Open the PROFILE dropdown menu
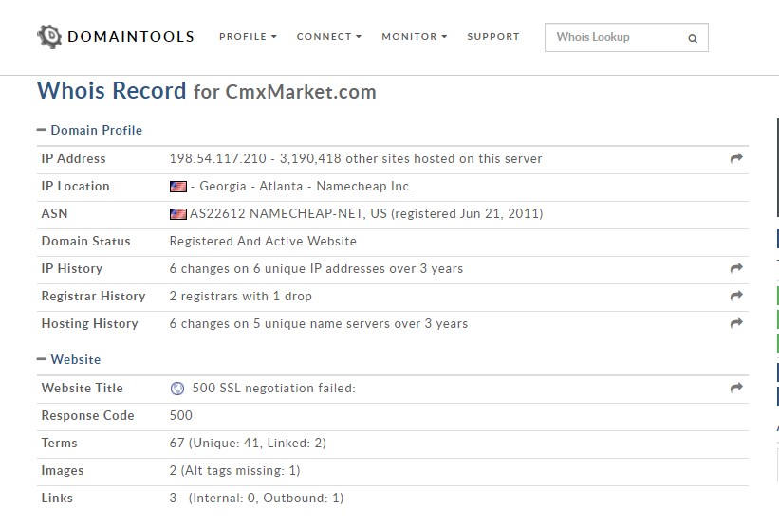The image size is (779, 526). point(248,37)
